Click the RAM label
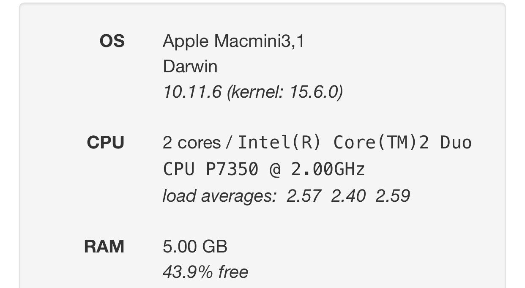Viewport: 525px width, 288px height. tap(104, 247)
